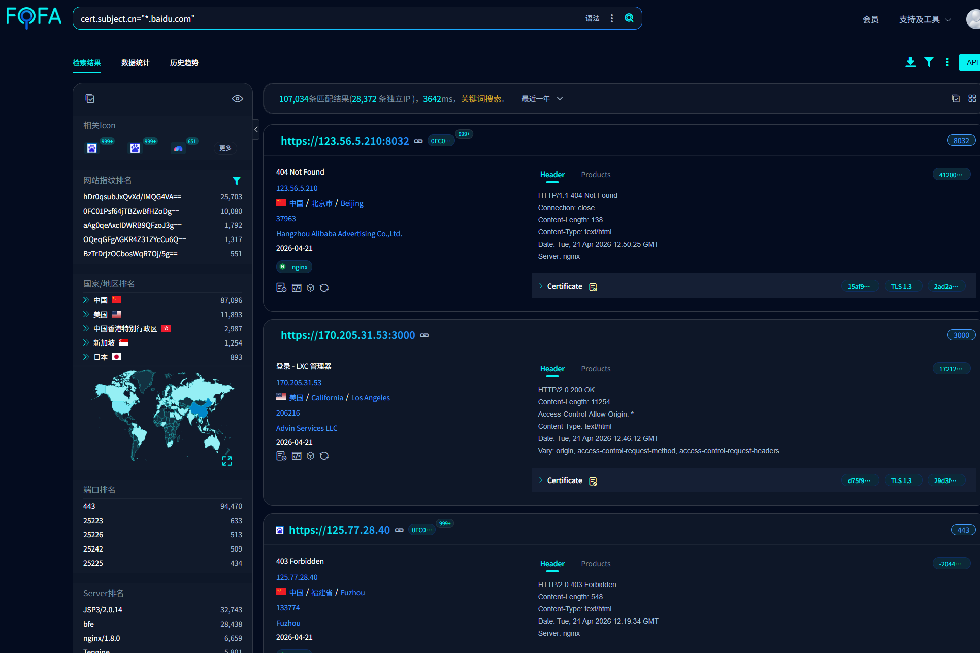The height and width of the screenshot is (653, 980).
Task: Click the document icon under the 170.205.31.53 result
Action: (281, 456)
